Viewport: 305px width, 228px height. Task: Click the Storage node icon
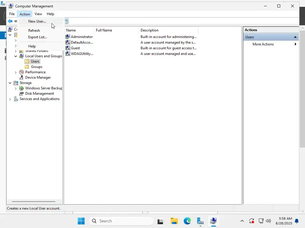[x=16, y=83]
